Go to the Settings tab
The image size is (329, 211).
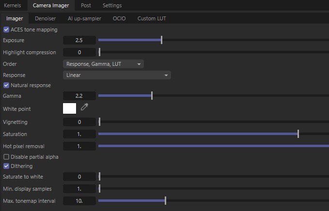pyautogui.click(x=112, y=5)
